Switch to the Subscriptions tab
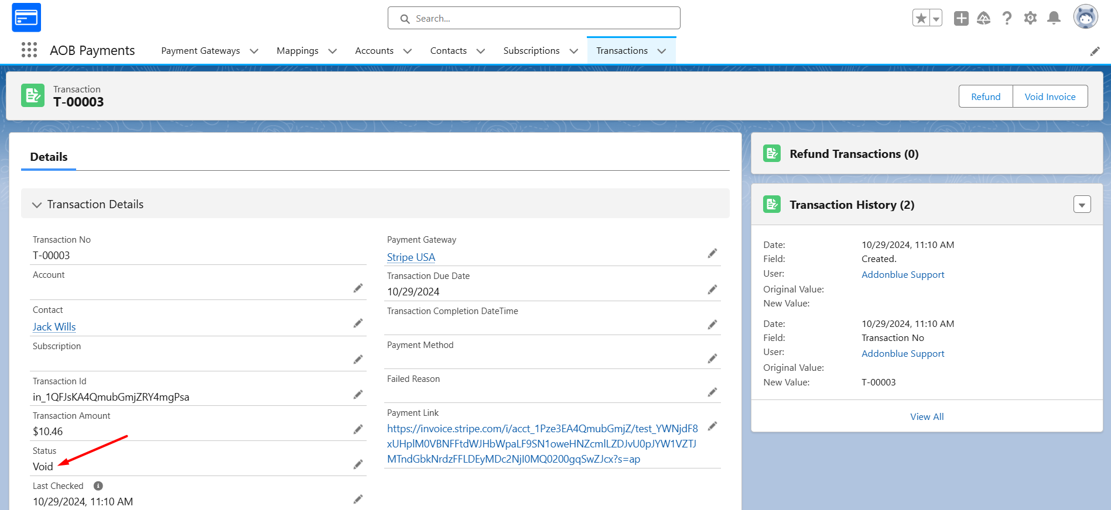 click(x=531, y=51)
